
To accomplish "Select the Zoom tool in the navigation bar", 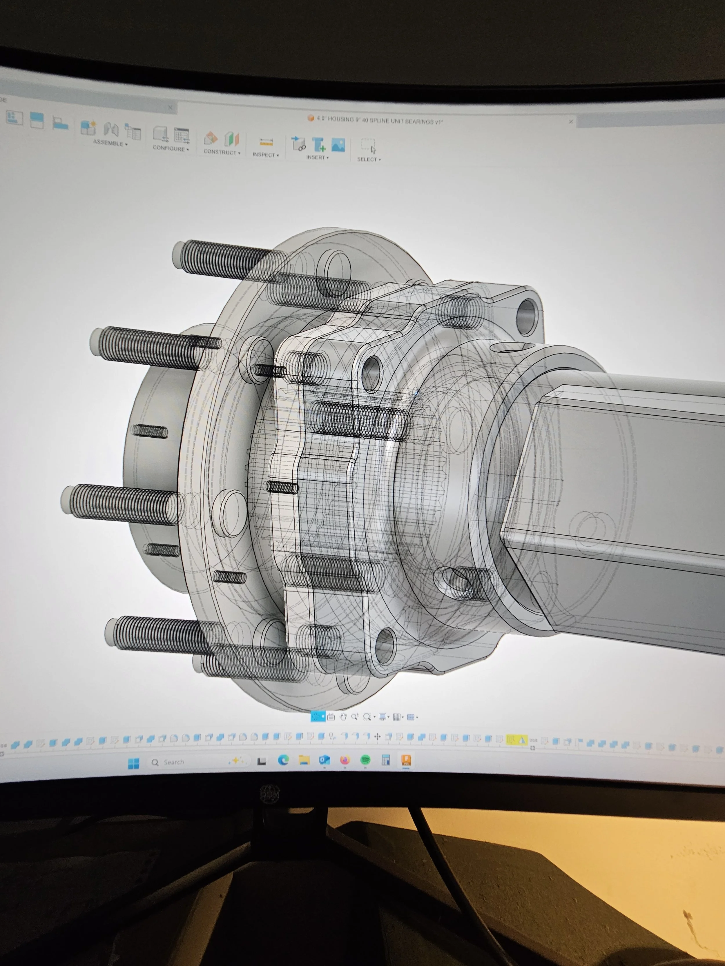I will 354,717.
